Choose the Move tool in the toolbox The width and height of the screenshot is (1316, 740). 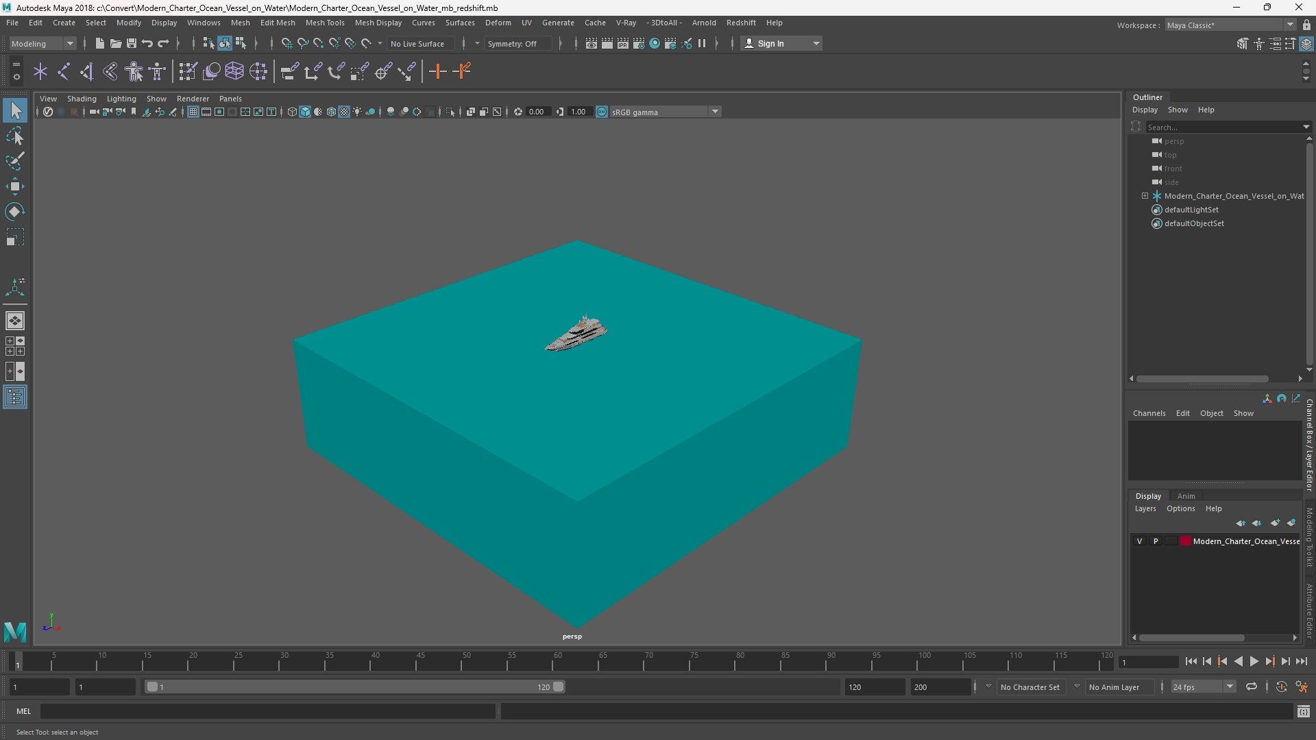click(15, 186)
